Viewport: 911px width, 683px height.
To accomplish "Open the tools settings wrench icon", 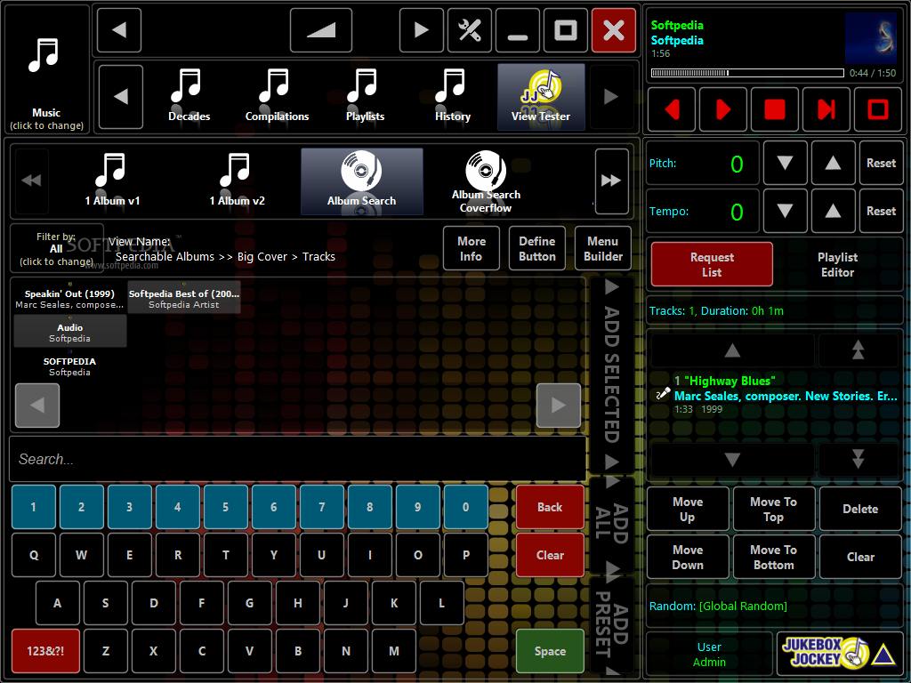I will point(470,30).
